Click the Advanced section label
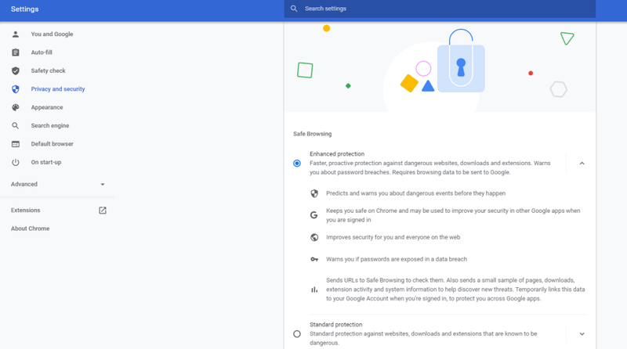The height and width of the screenshot is (349, 627). (24, 185)
